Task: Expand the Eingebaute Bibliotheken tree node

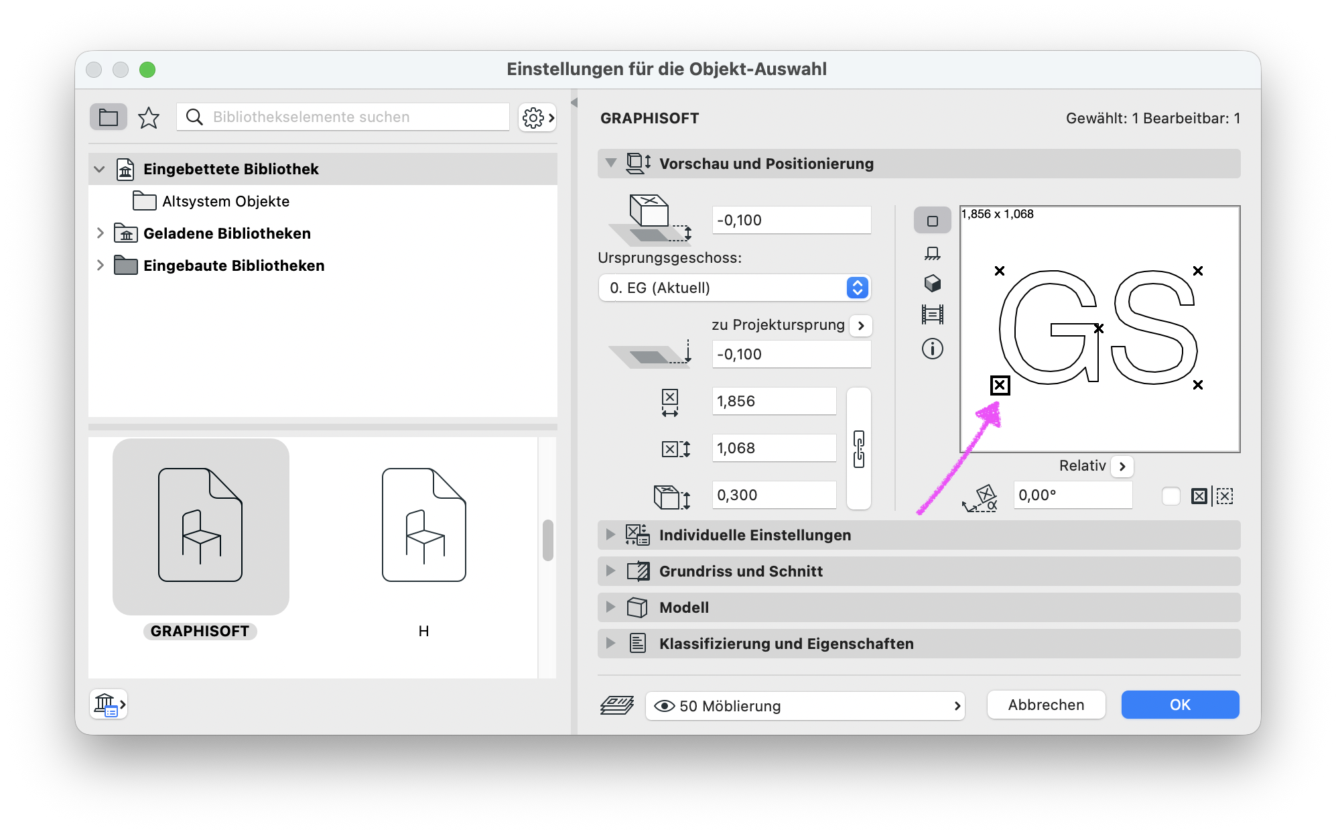Action: [x=100, y=265]
